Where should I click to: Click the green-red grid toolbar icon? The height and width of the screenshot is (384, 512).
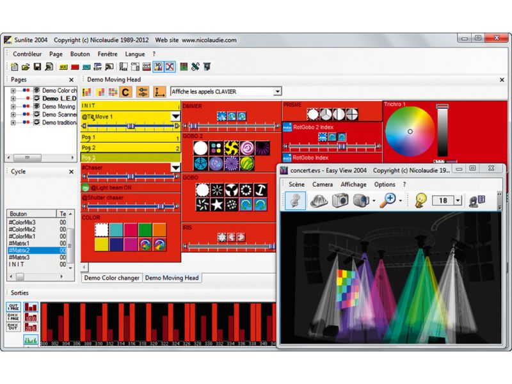pos(184,67)
